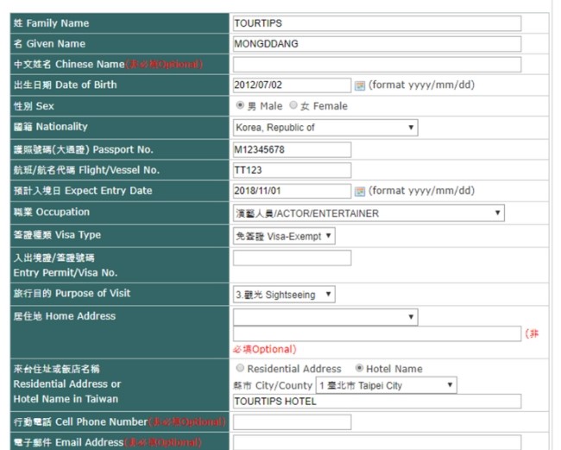Click the 'Occupation' label text
561x450 pixels.
point(63,212)
